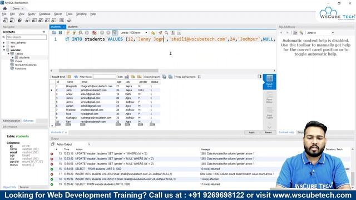Click the reconnect to DBMS toolbar icon

69,20
